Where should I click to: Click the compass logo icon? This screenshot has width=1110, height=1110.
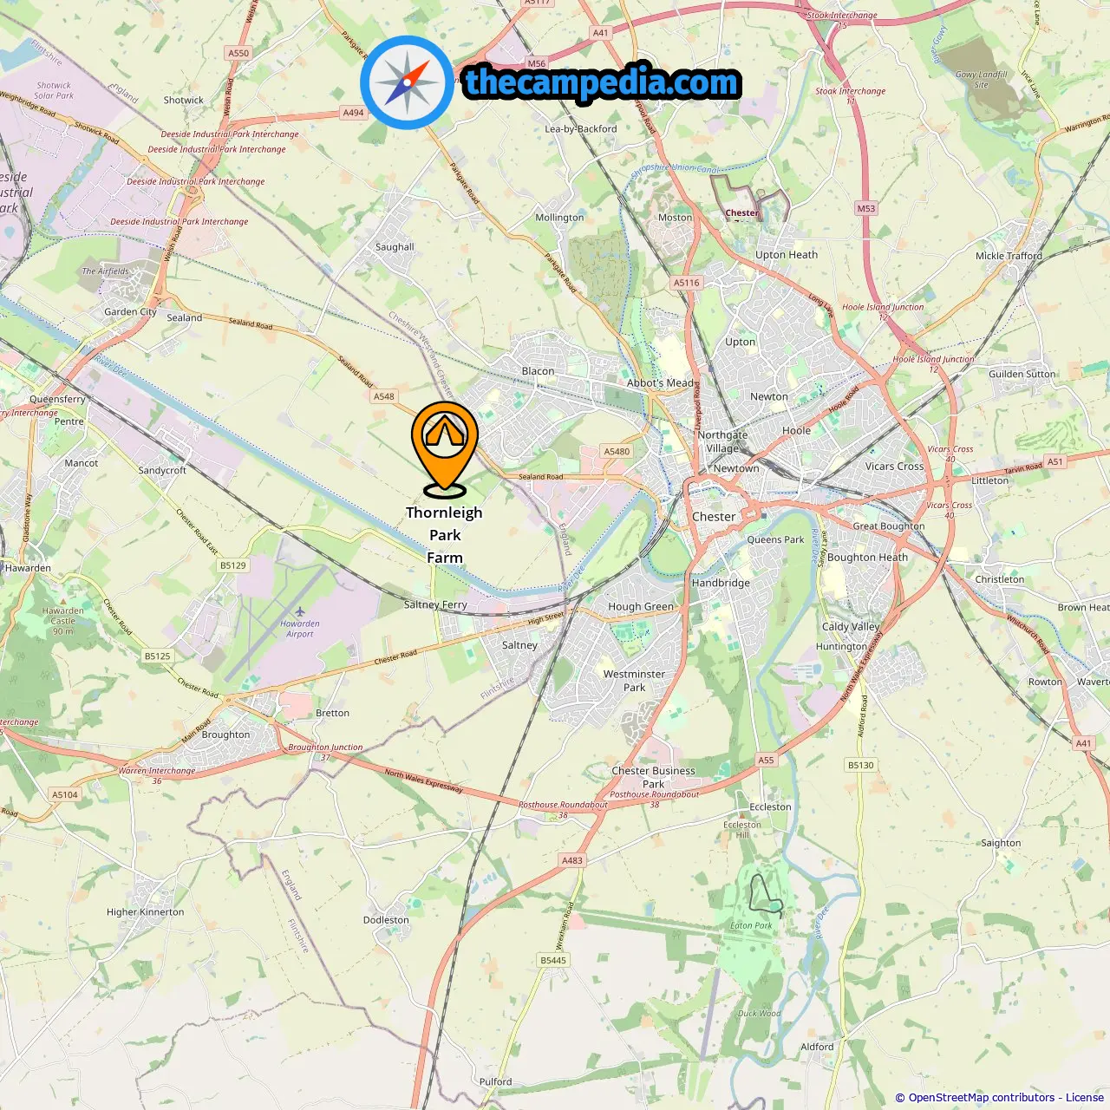pos(407,83)
